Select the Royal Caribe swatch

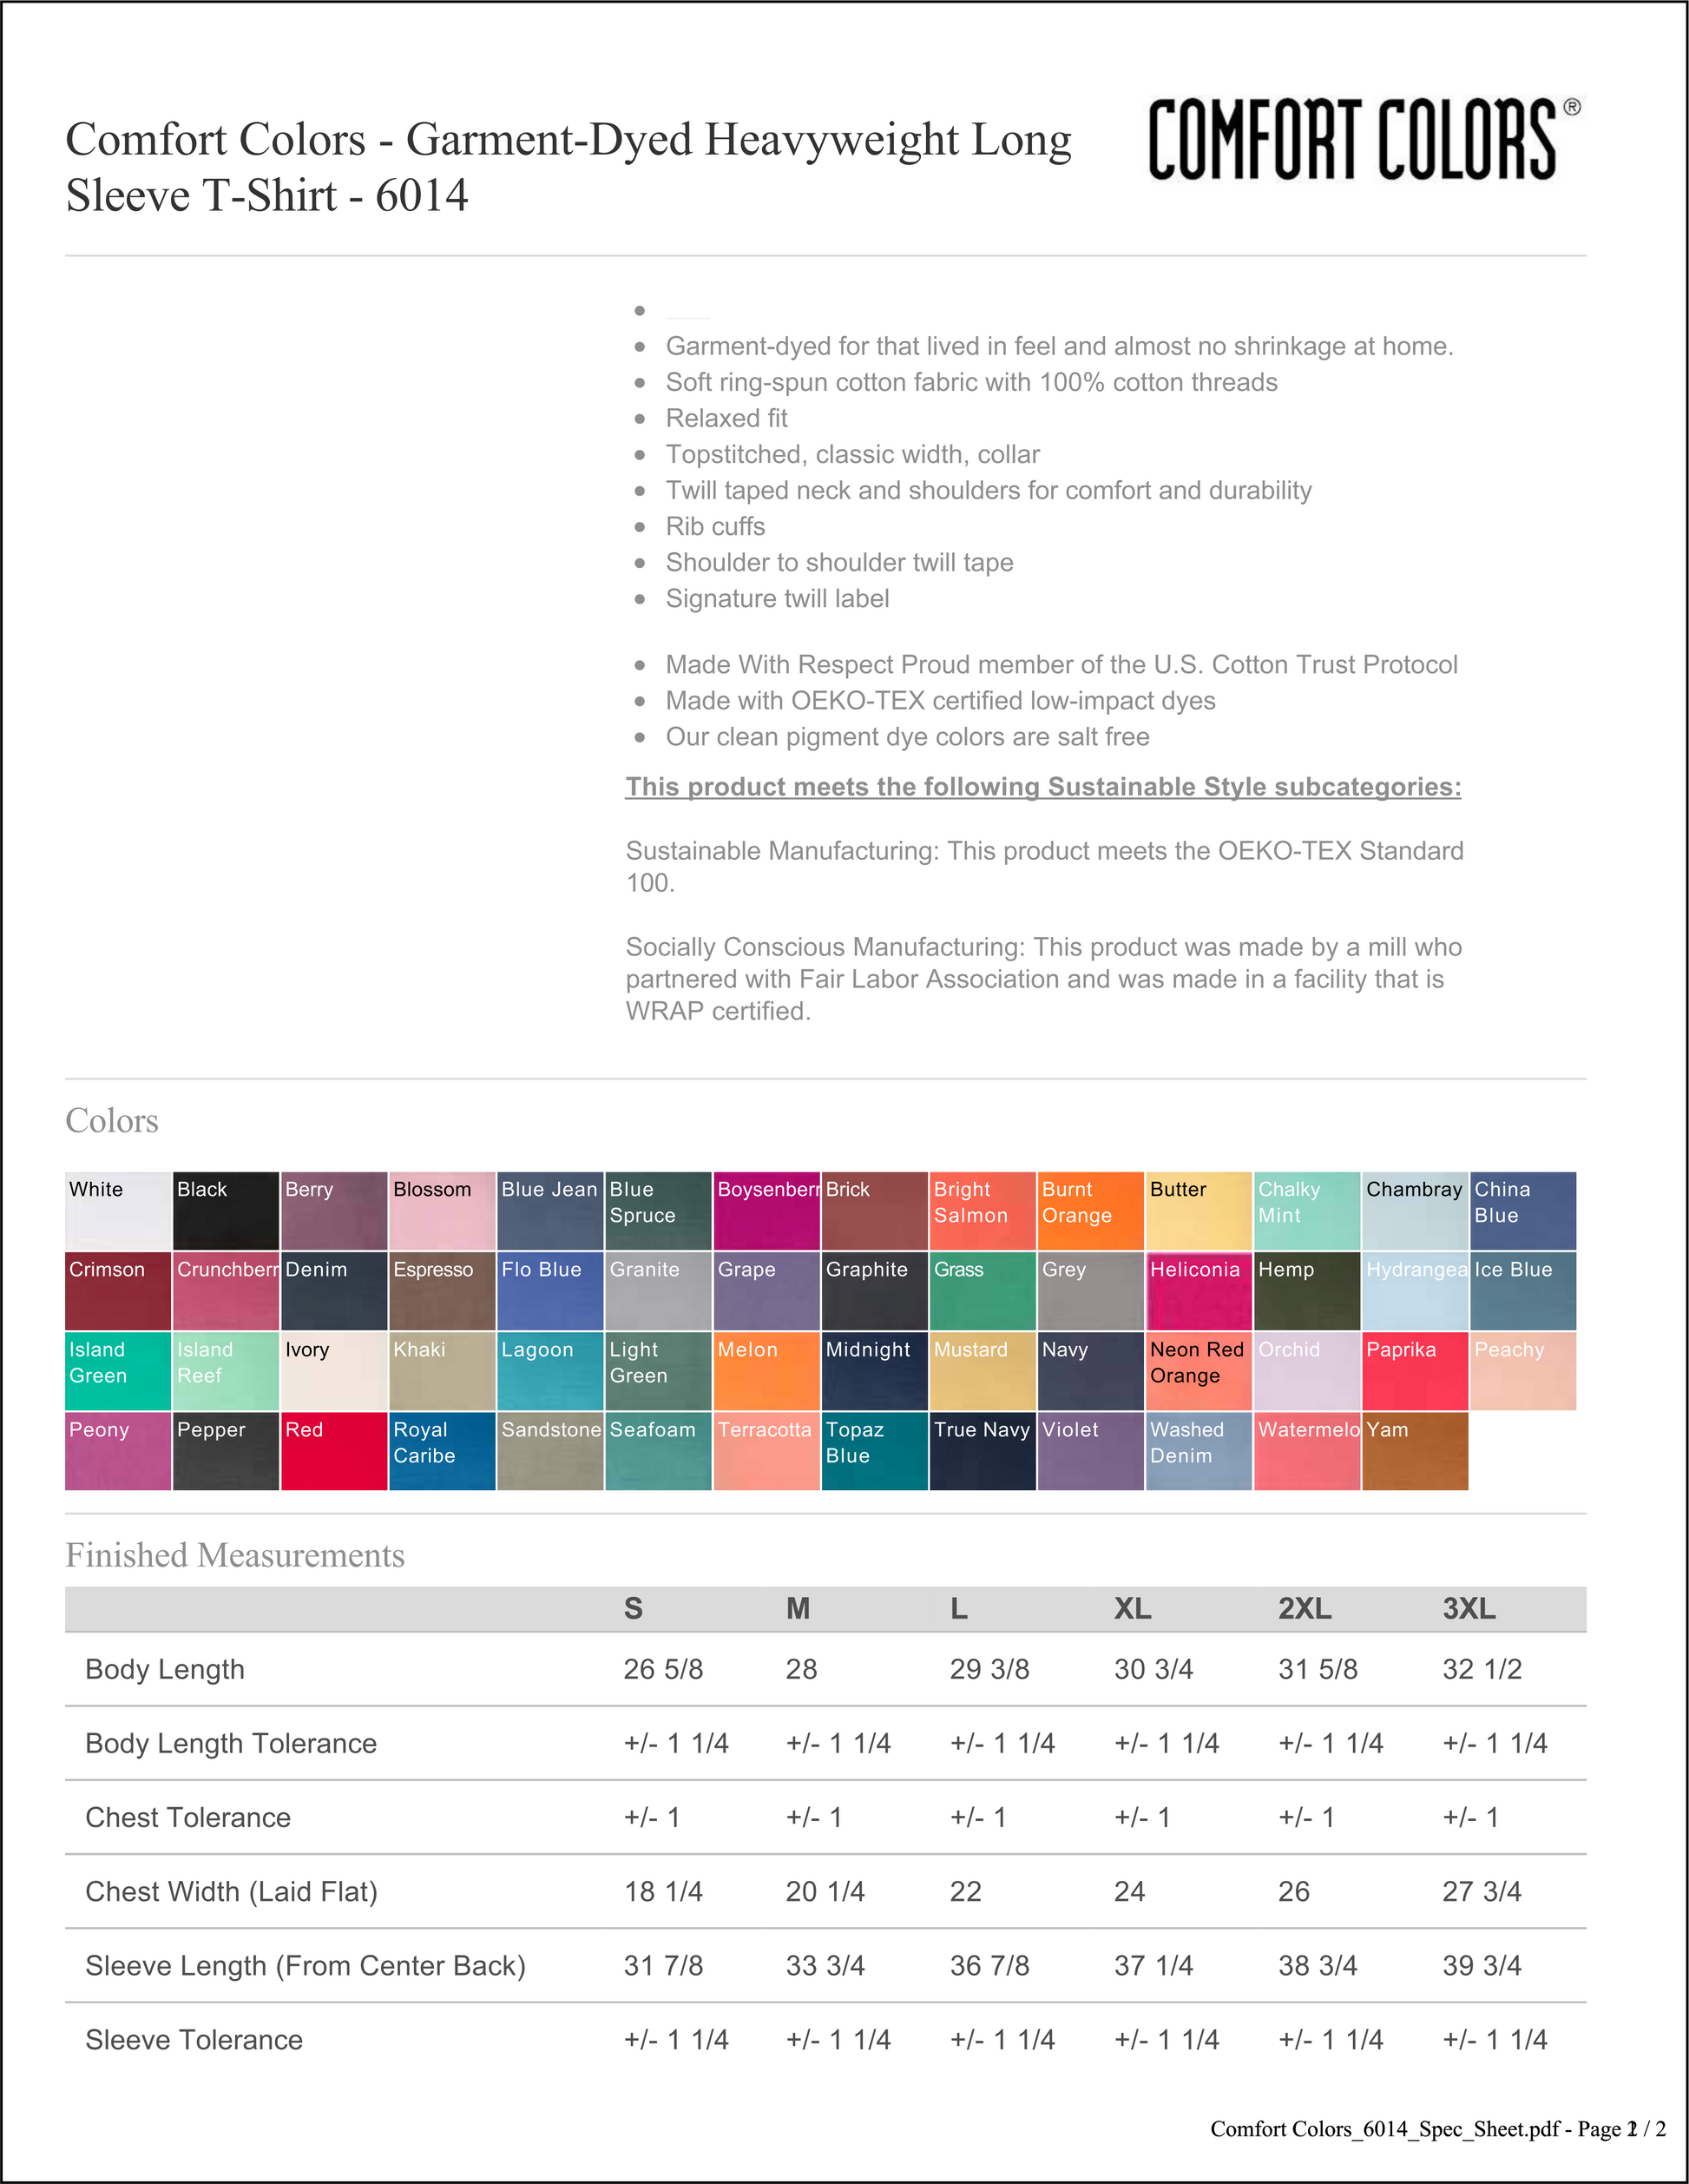click(442, 1451)
